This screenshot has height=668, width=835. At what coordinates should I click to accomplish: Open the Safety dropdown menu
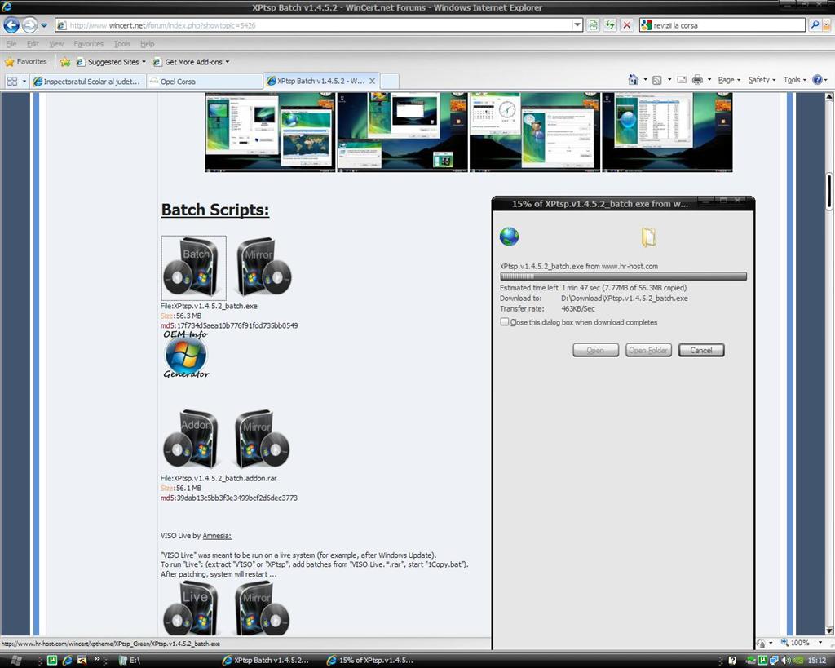(762, 80)
